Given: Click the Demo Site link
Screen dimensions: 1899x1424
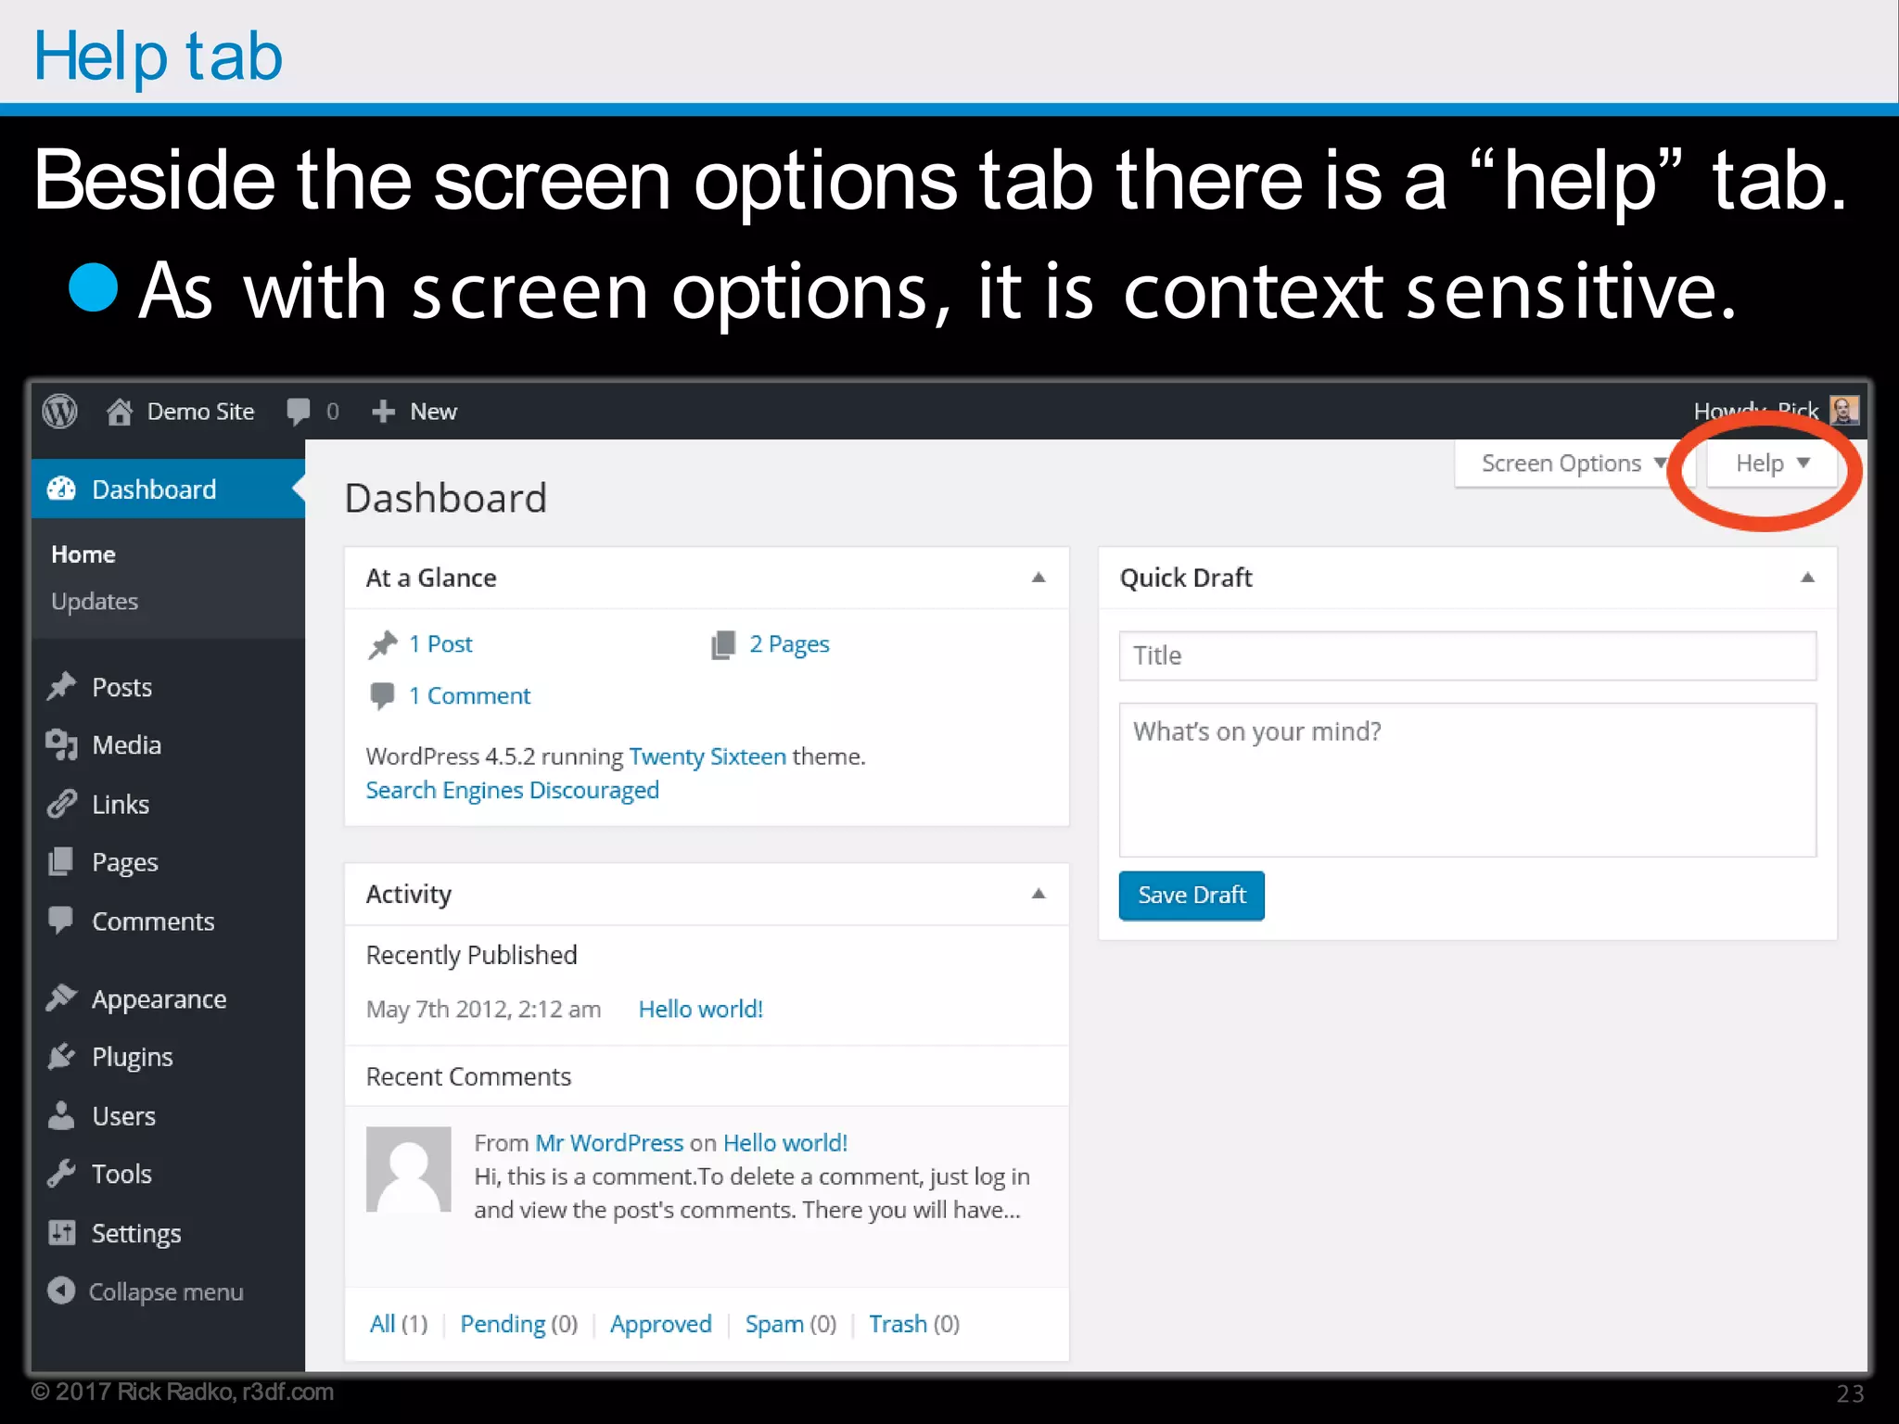Looking at the screenshot, I should point(200,412).
